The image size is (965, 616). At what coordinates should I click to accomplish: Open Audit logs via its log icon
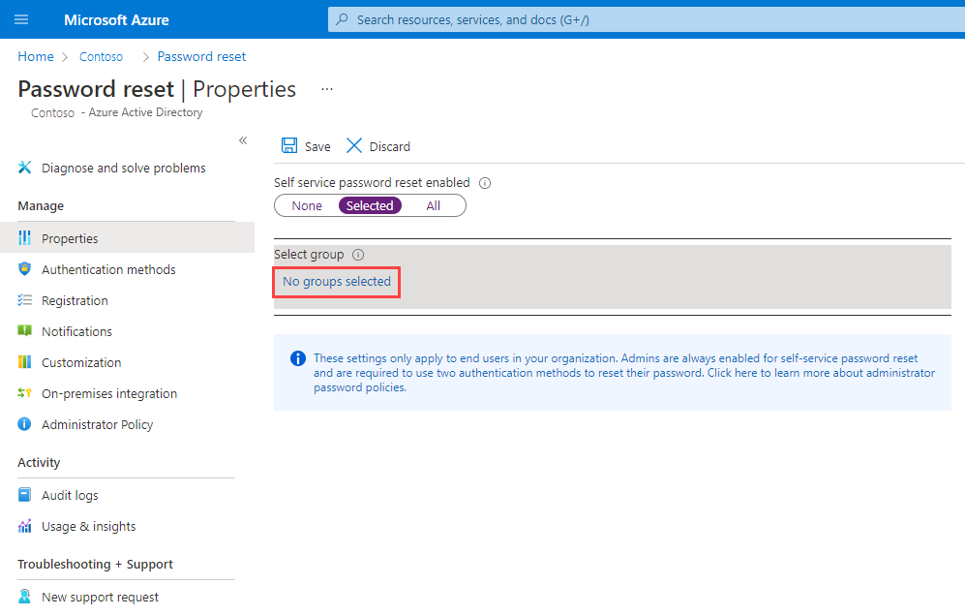[x=23, y=495]
